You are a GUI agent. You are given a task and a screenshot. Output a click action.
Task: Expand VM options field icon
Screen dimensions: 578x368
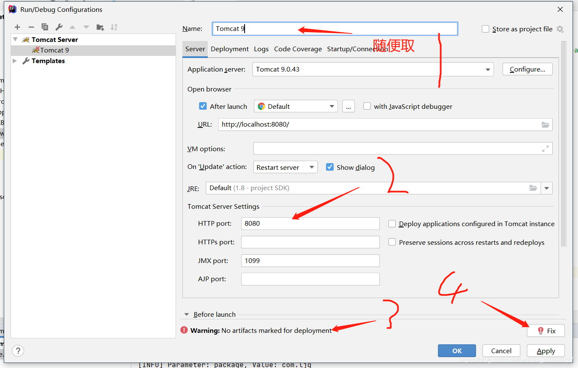(545, 149)
